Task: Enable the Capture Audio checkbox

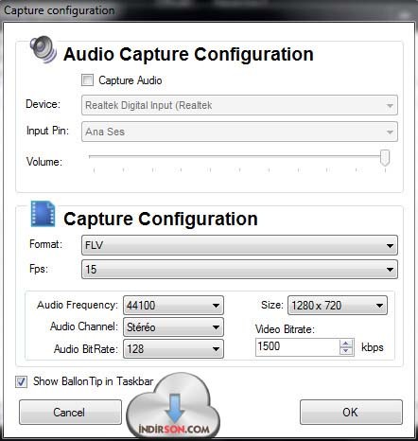Action: [87, 79]
